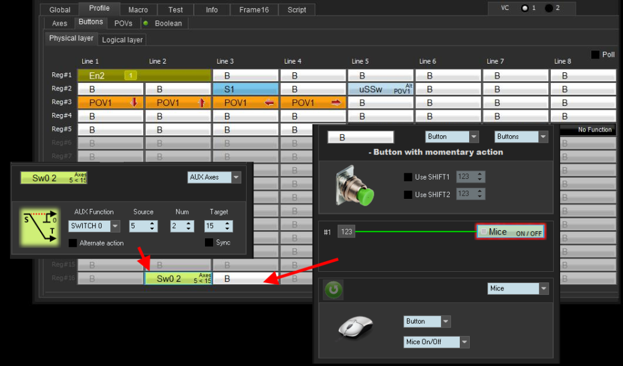Select the En2 cell in Reg#1
Image resolution: width=623 pixels, height=366 pixels.
coord(145,75)
